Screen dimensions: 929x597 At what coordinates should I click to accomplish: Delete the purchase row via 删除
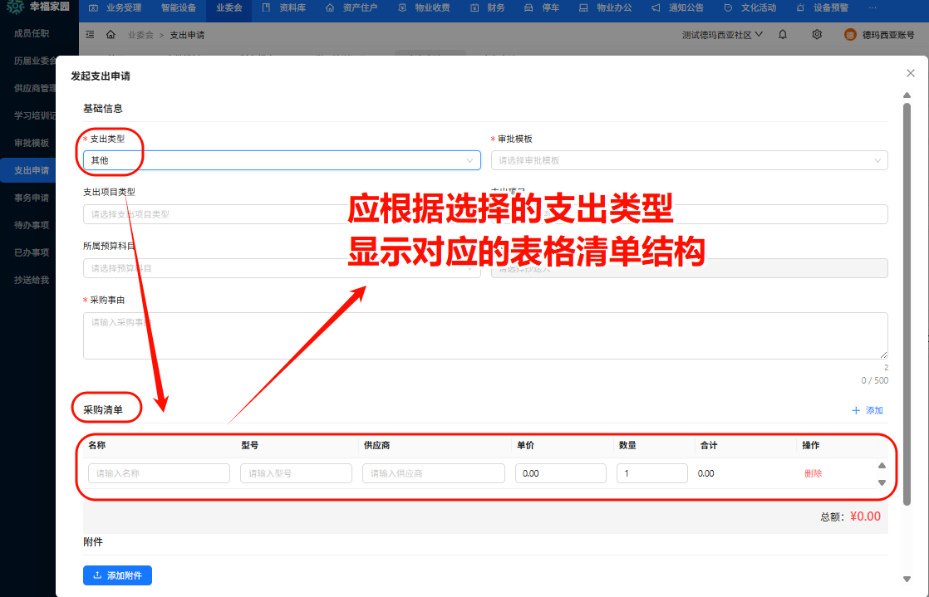pos(813,473)
